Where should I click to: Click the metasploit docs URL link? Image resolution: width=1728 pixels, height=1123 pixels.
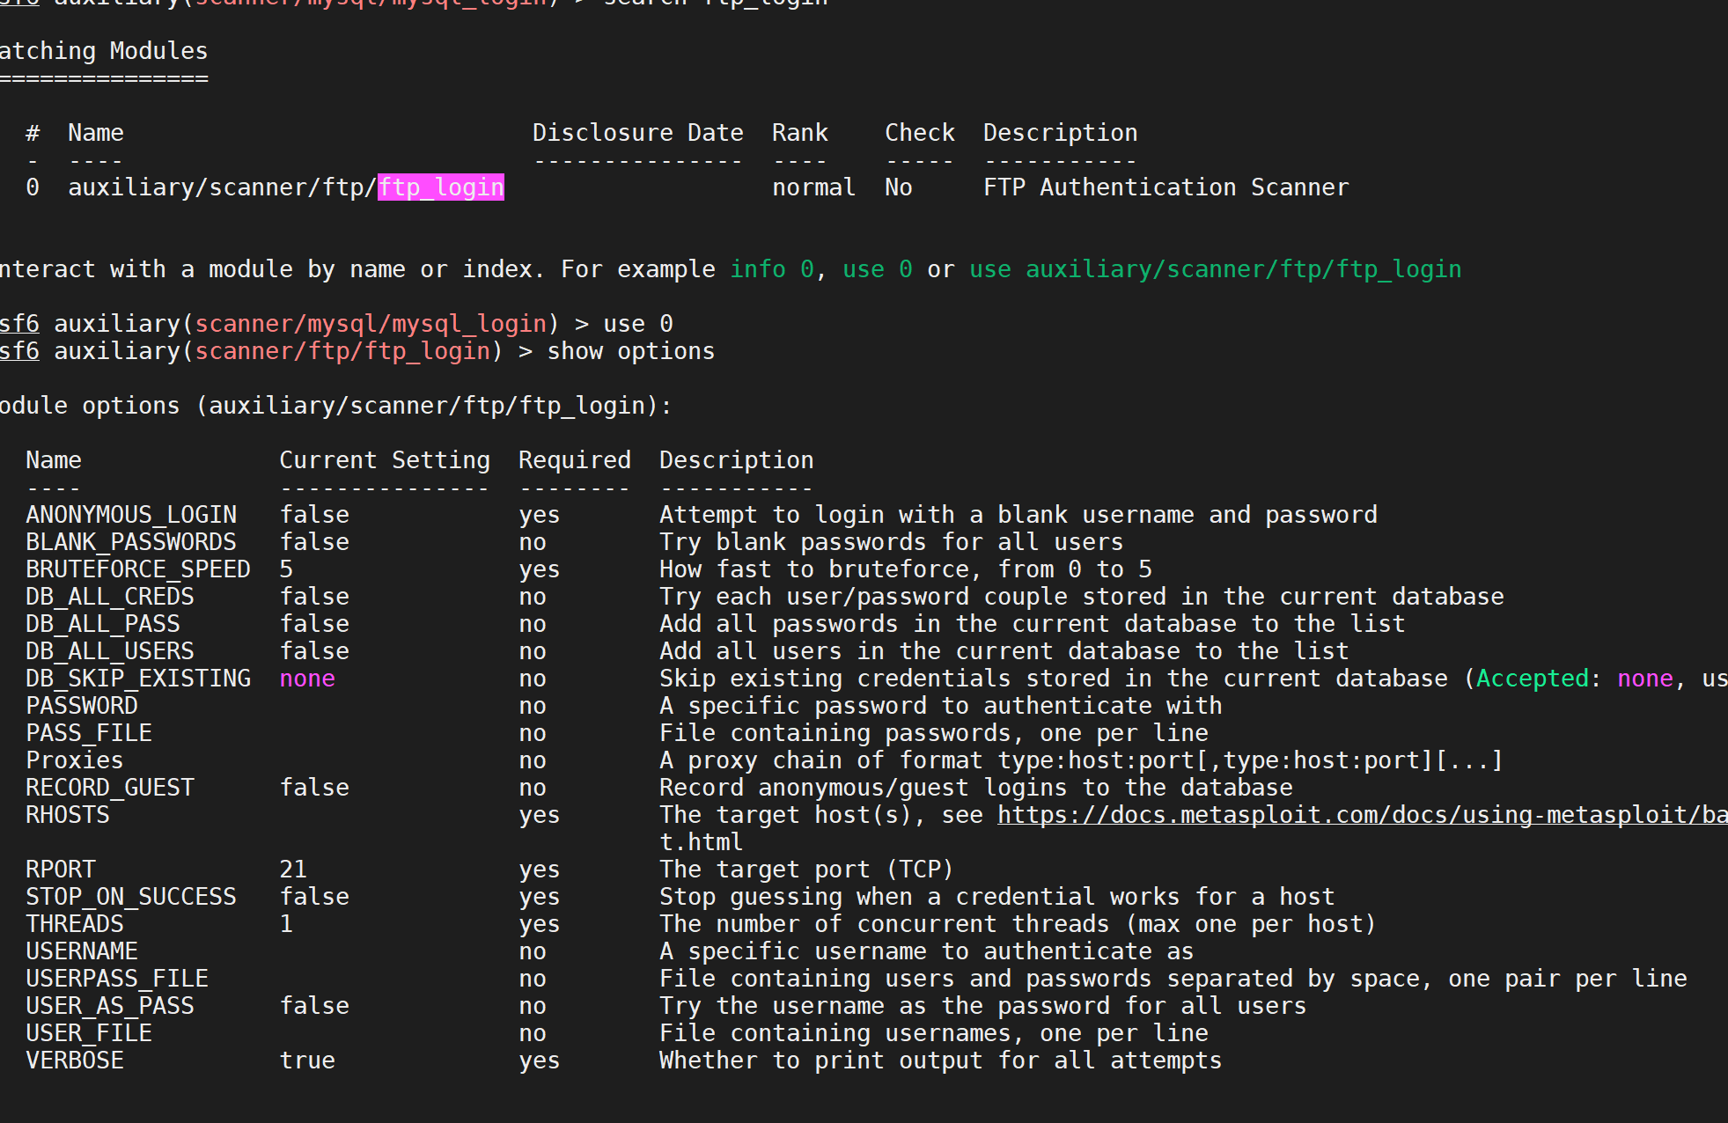1361,815
